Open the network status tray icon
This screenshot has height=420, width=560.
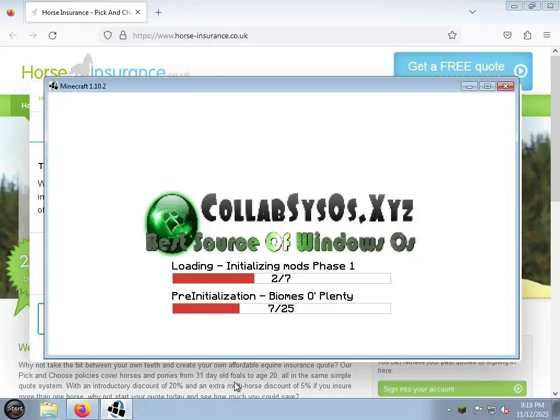(x=492, y=410)
